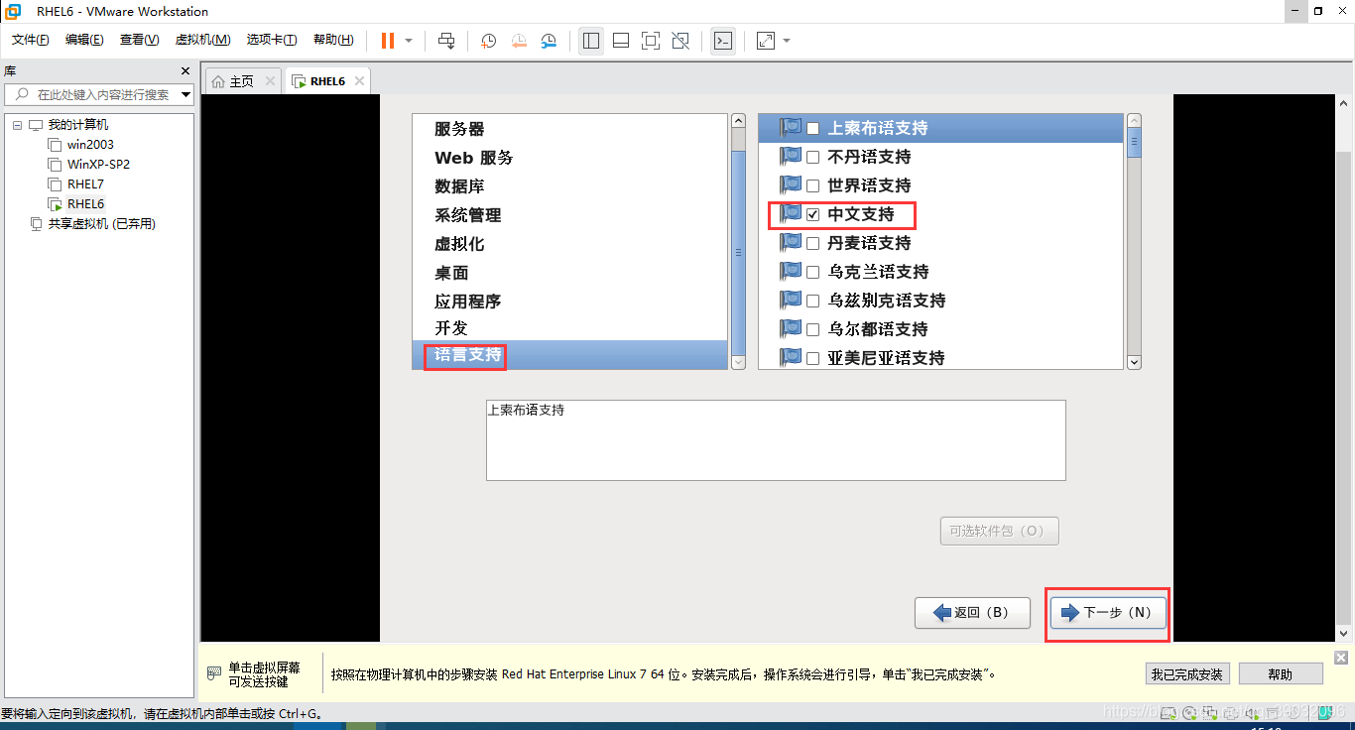Image resolution: width=1355 pixels, height=730 pixels.
Task: Open the library search filter dropdown
Action: point(186,95)
